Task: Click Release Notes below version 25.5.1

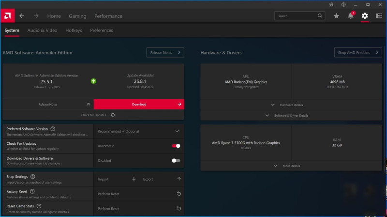Action: [x=48, y=104]
